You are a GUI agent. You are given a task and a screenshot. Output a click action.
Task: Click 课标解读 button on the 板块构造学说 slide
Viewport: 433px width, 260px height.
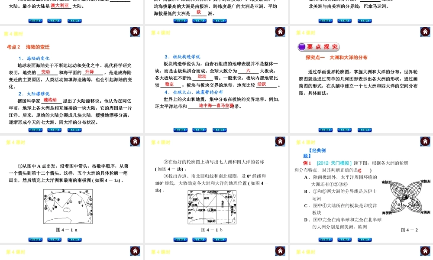pyautogui.click(x=180, y=130)
